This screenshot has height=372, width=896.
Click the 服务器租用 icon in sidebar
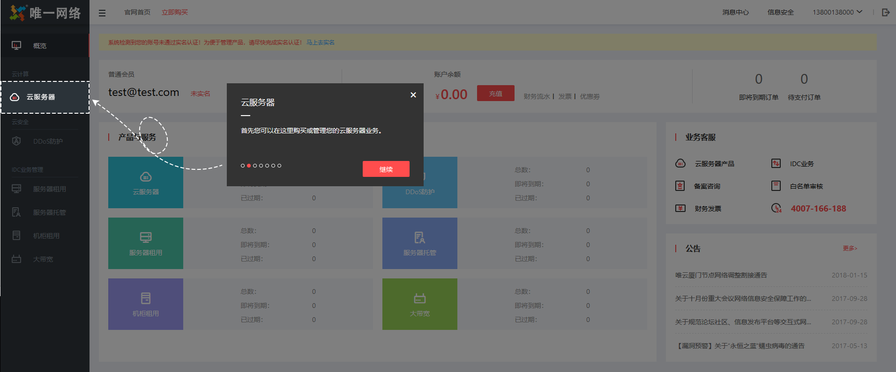pyautogui.click(x=16, y=189)
